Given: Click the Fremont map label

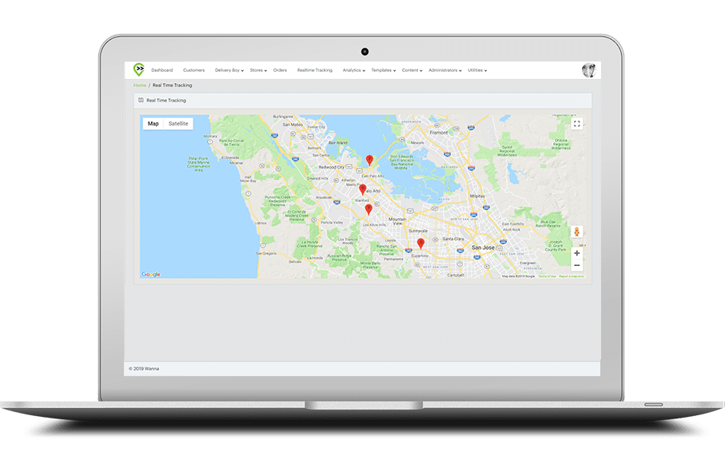Looking at the screenshot, I should pos(439,133).
